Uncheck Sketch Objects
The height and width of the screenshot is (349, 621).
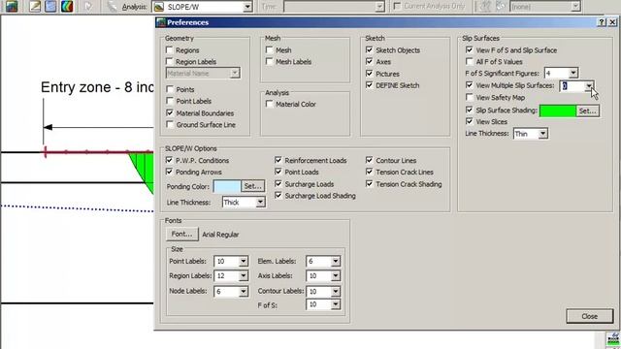click(x=369, y=49)
